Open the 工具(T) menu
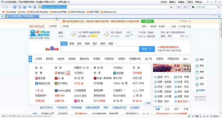222x118 pixels. 190,2
